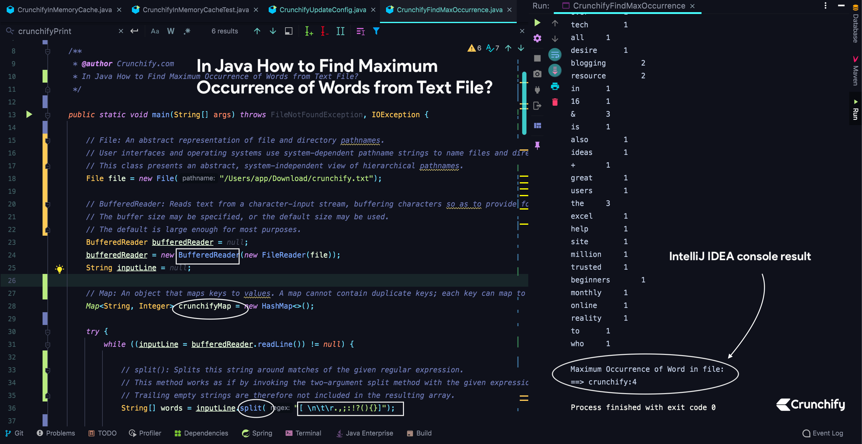Rerun the CrunchifyFindMaxOccurrence application

tap(538, 23)
